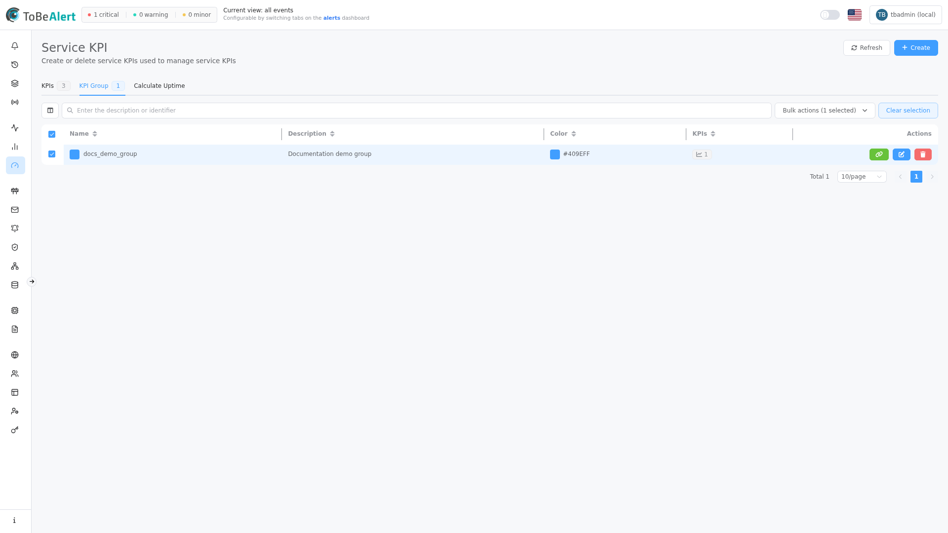
Task: Open the US flag language selector
Action: 855,15
